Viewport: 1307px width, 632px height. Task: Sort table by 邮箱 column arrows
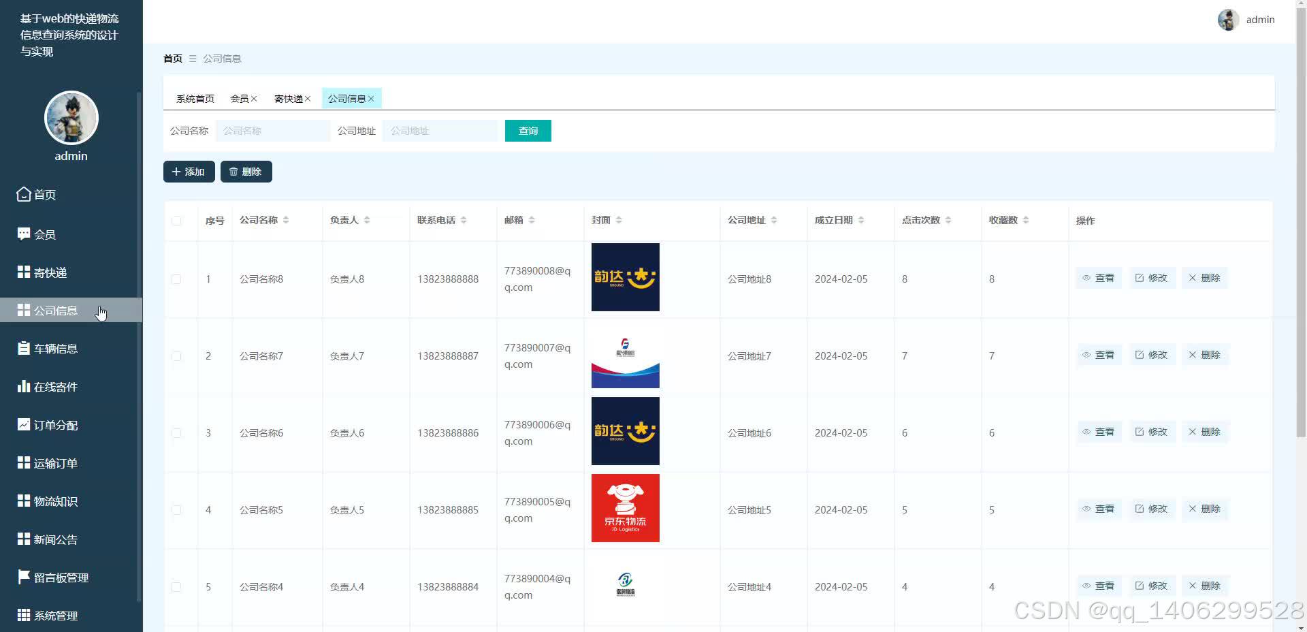tap(532, 220)
